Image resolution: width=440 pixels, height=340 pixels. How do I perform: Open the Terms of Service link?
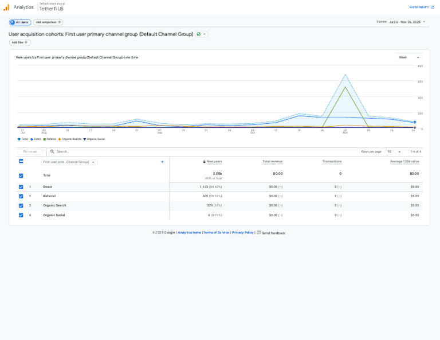(217, 232)
